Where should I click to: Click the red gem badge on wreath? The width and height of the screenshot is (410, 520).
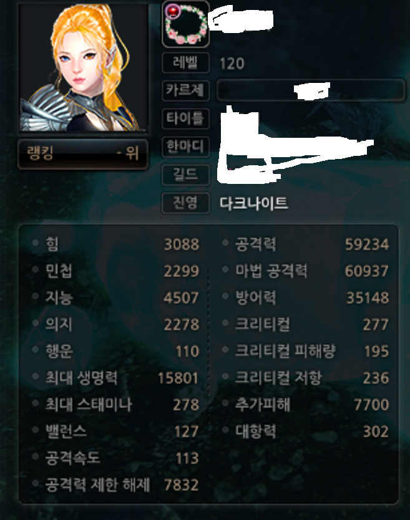173,11
